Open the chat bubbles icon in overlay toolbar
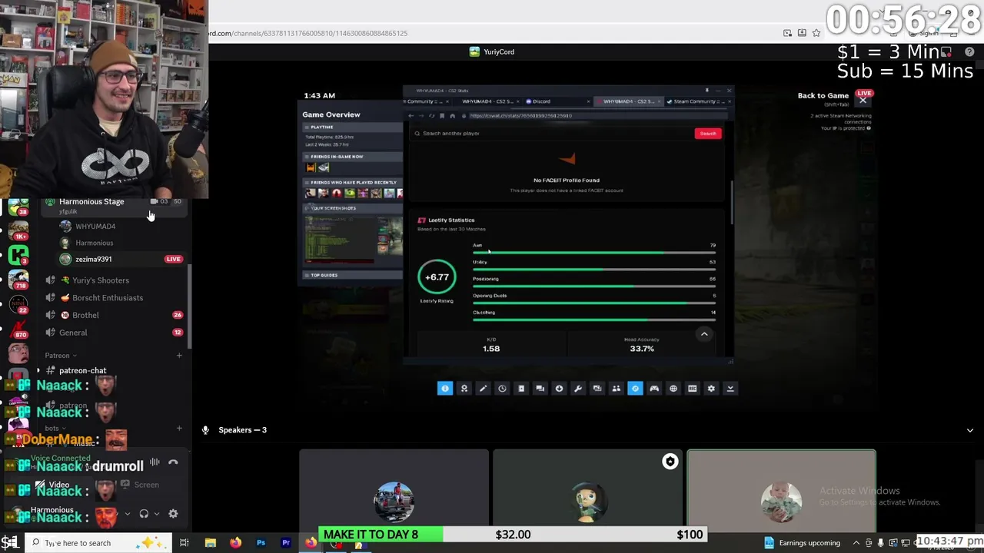Screen dimensions: 984x553 click(x=540, y=389)
